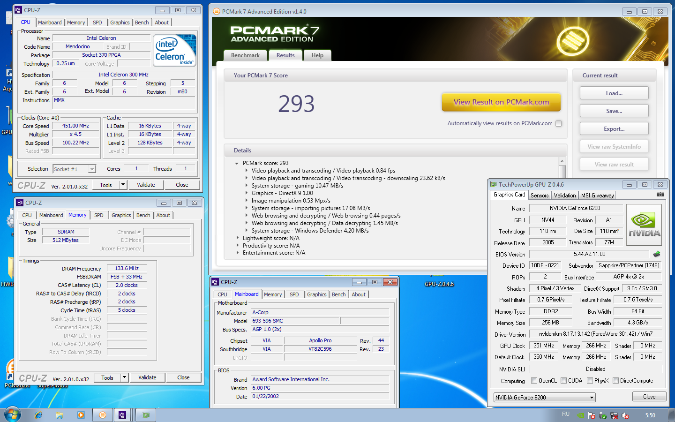
Task: Click the GPU-Z title bar icon
Action: [494, 184]
